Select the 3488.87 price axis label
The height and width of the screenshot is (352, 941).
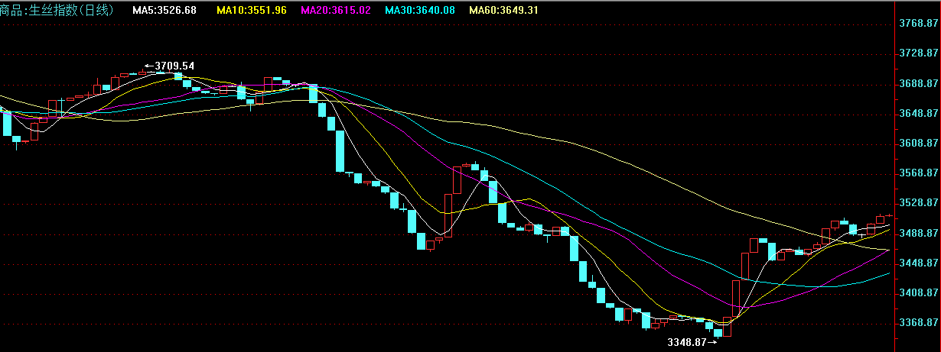(918, 233)
